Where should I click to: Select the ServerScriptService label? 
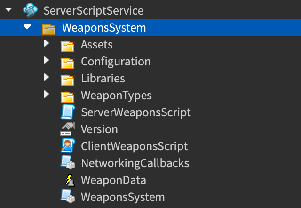coord(94,10)
